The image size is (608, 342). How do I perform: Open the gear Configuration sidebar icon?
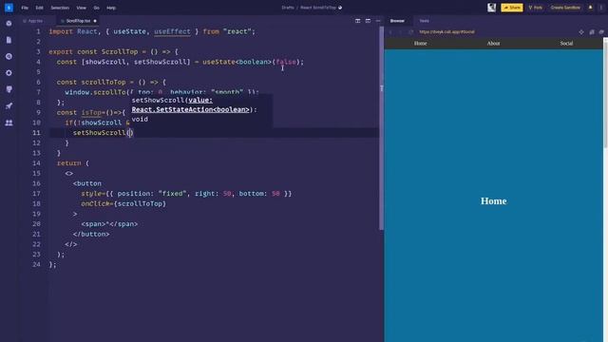tap(9, 73)
